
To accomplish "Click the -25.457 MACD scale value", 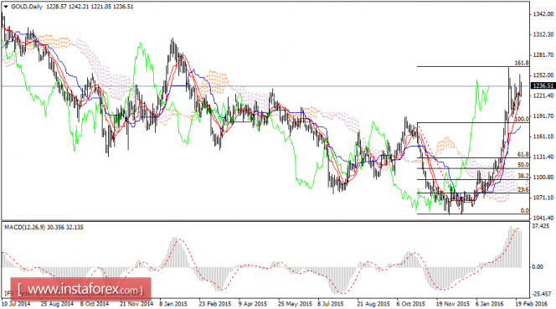I will (542, 294).
